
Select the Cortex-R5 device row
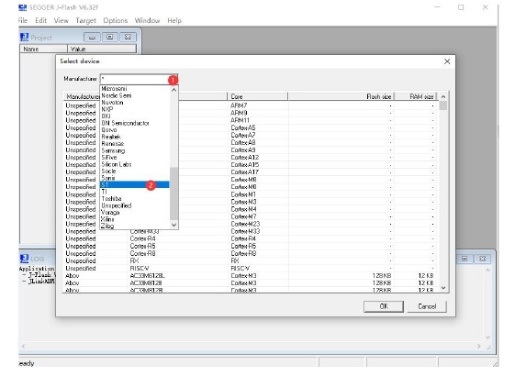point(251,246)
